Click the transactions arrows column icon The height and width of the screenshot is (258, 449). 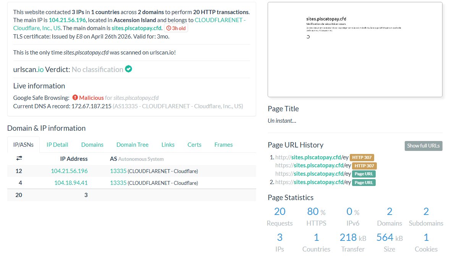point(19,158)
